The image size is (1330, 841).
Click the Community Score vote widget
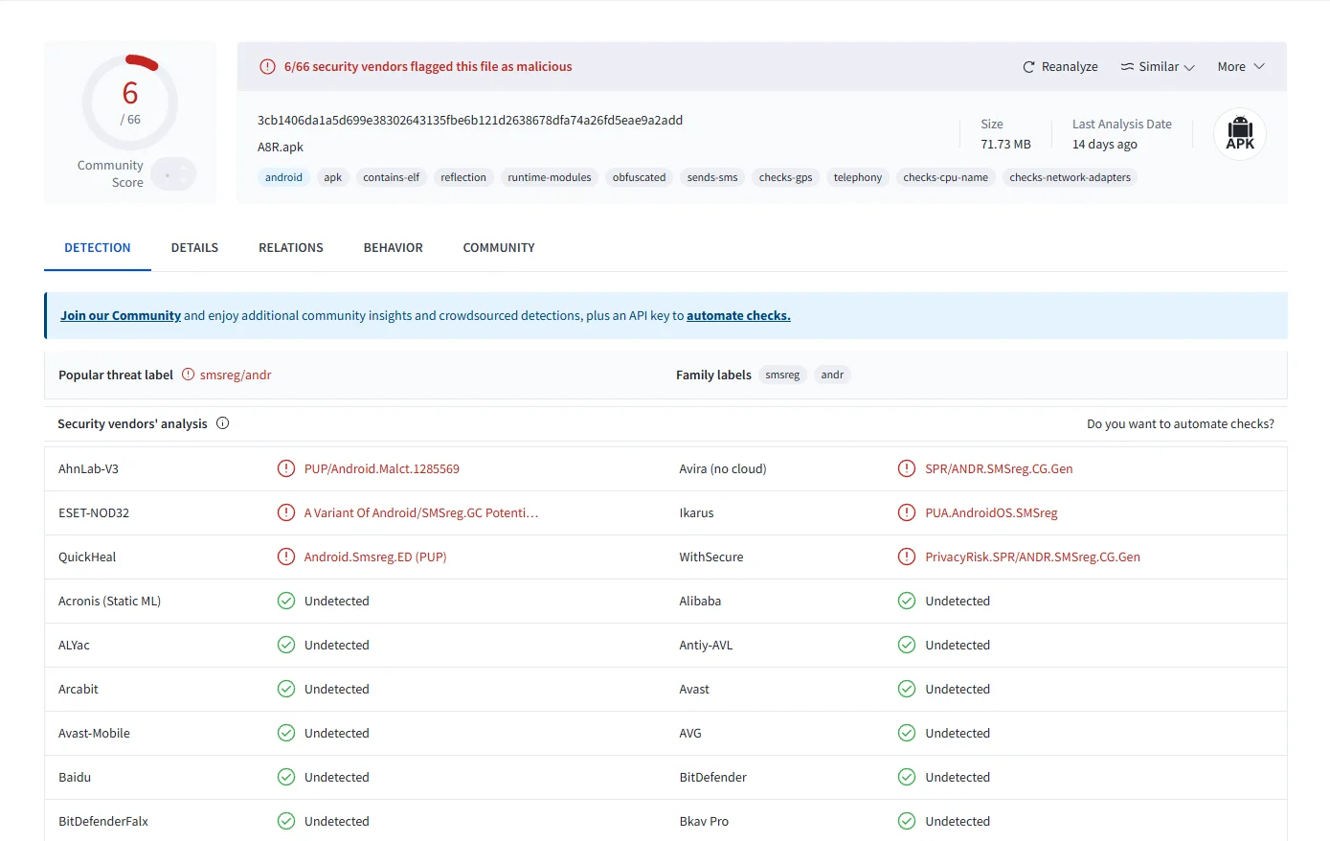pos(173,174)
